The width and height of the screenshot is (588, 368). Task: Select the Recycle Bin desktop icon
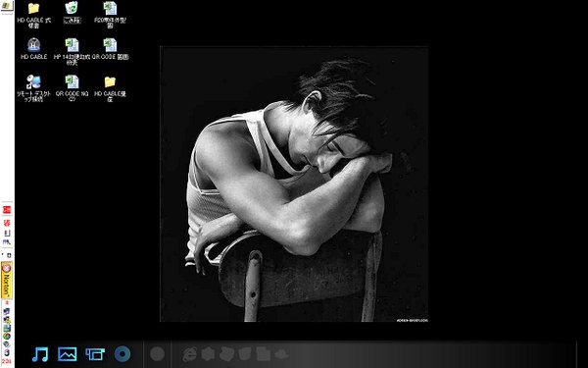coord(72,13)
